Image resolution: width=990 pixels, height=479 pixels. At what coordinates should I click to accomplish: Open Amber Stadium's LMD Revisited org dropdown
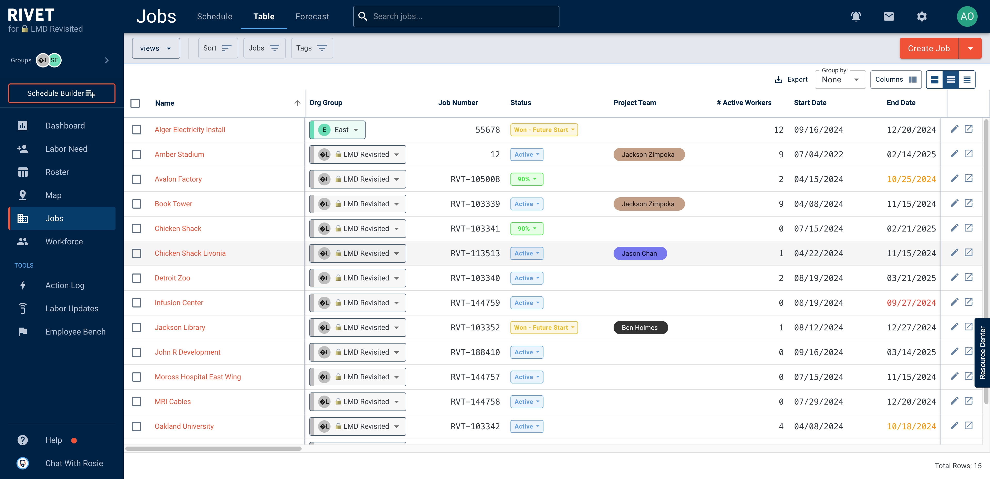click(358, 154)
